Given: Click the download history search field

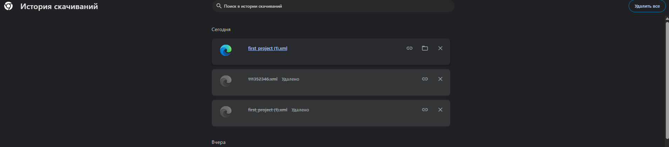Looking at the screenshot, I should (333, 6).
